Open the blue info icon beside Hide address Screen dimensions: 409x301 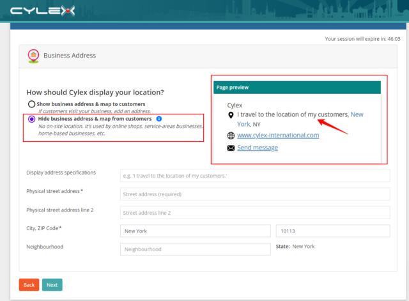click(x=159, y=119)
